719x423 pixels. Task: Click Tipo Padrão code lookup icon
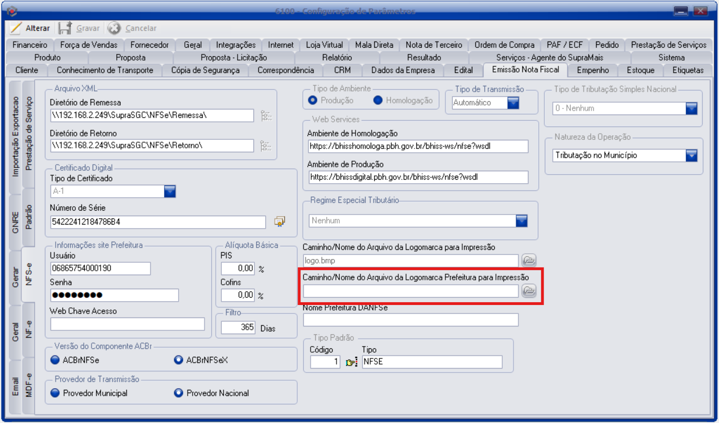[351, 362]
